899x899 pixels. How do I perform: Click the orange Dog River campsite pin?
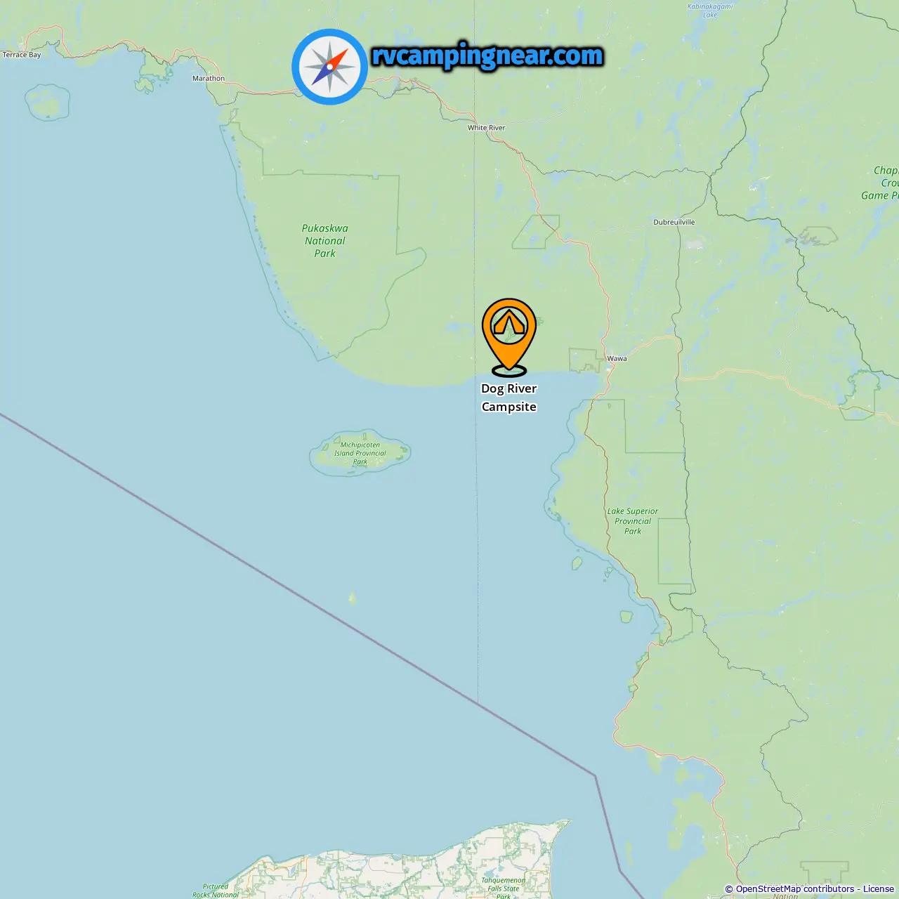point(508,337)
